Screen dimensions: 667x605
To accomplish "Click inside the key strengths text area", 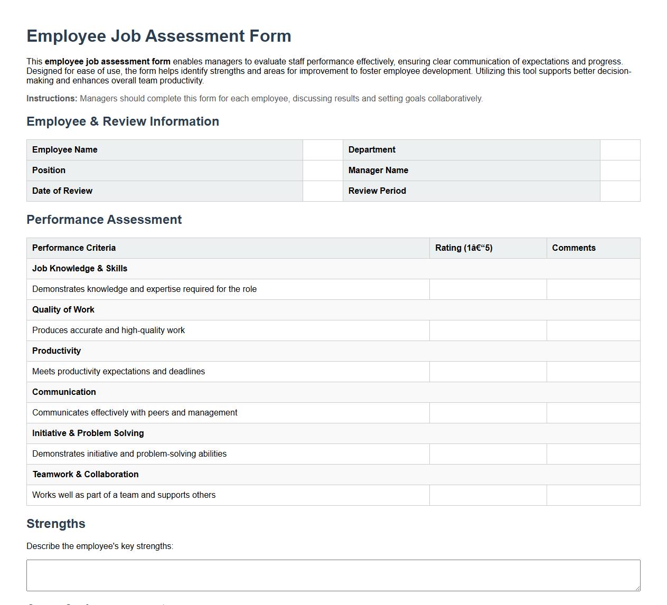I will point(333,574).
